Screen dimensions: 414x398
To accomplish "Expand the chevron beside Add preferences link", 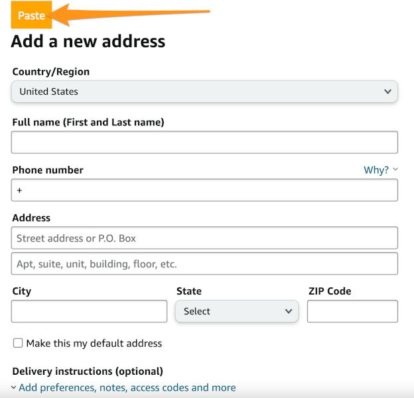I will [x=14, y=387].
